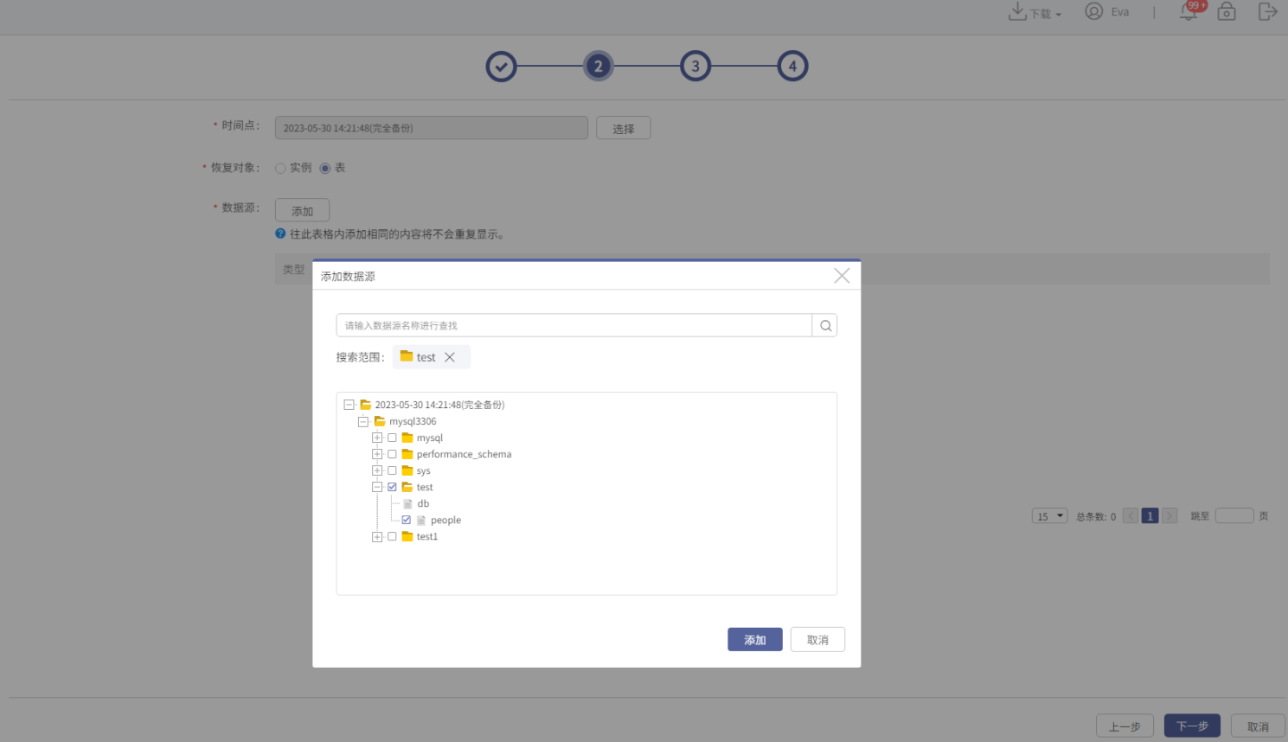Screen dimensions: 1288x742
Task: Click 取消 button in the dialog
Action: tap(817, 639)
